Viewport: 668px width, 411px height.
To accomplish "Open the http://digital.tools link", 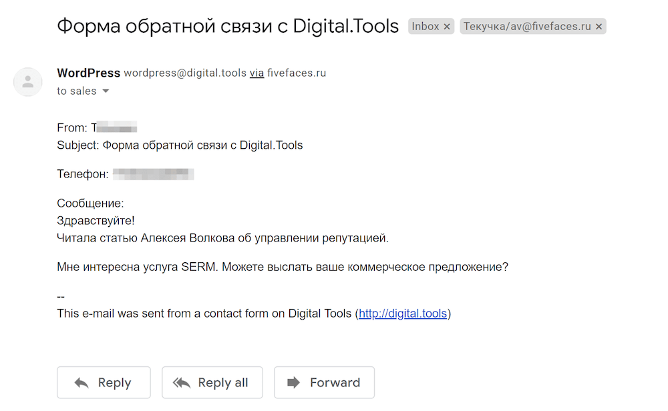I will (x=403, y=314).
